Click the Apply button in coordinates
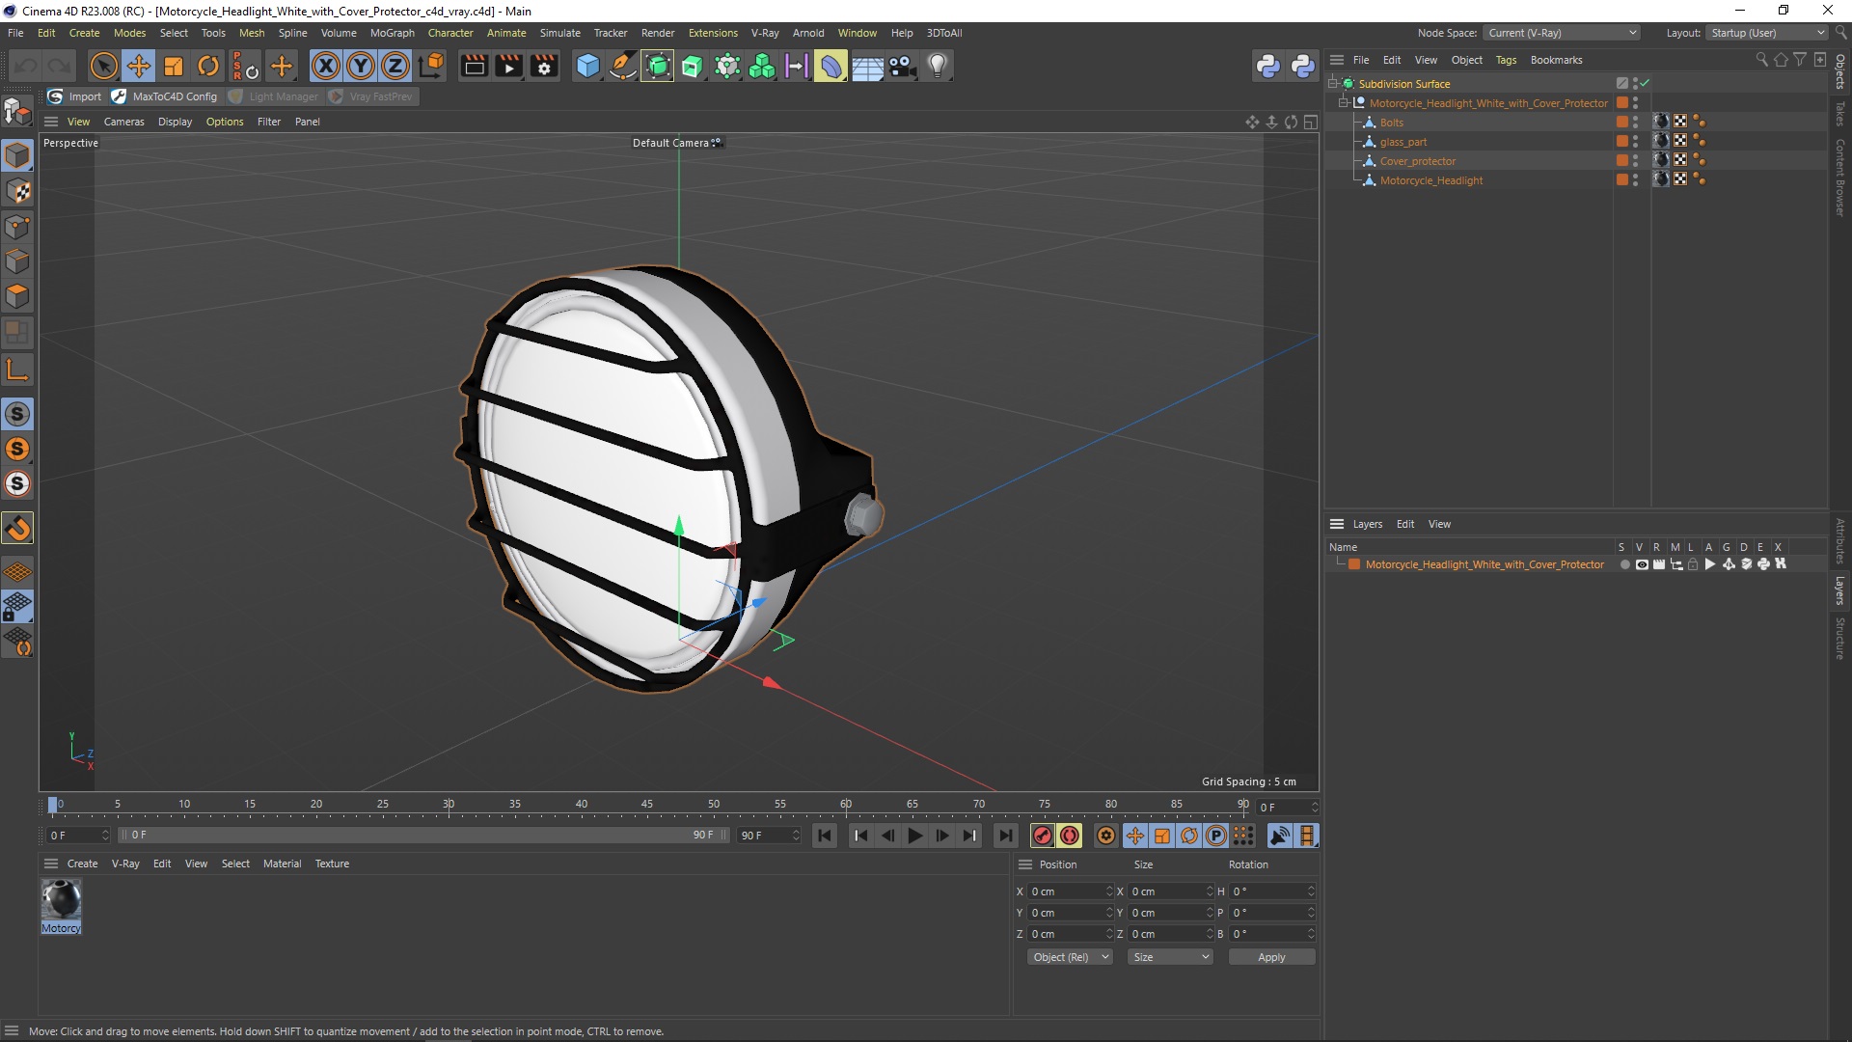 1271,957
